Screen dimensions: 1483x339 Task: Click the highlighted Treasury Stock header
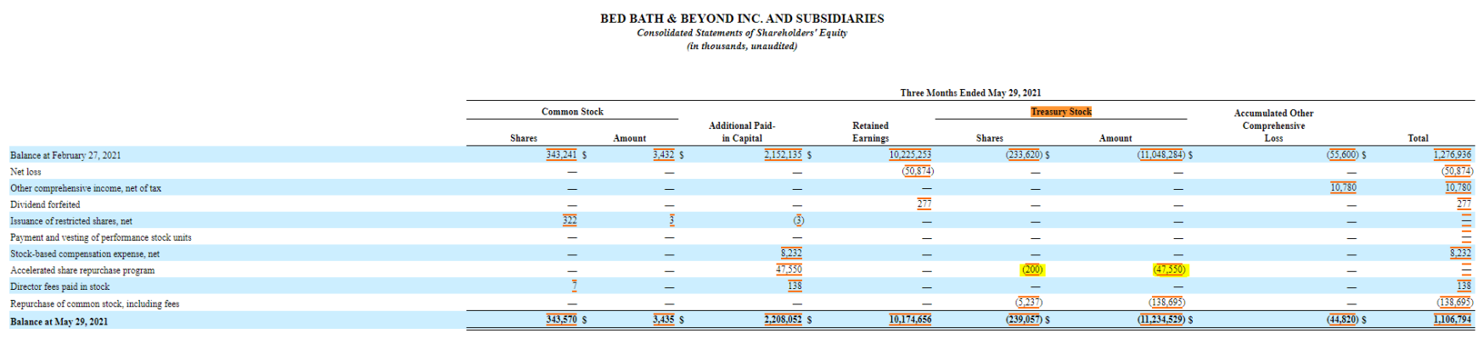point(1060,112)
